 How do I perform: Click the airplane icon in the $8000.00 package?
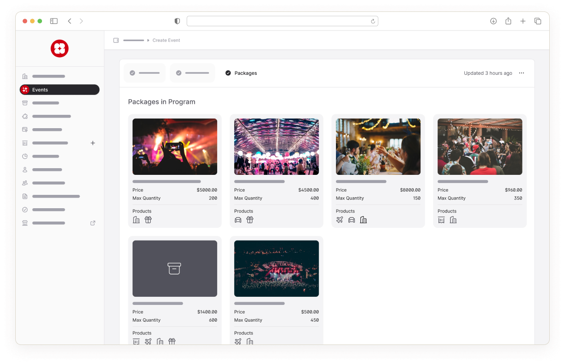(x=340, y=220)
